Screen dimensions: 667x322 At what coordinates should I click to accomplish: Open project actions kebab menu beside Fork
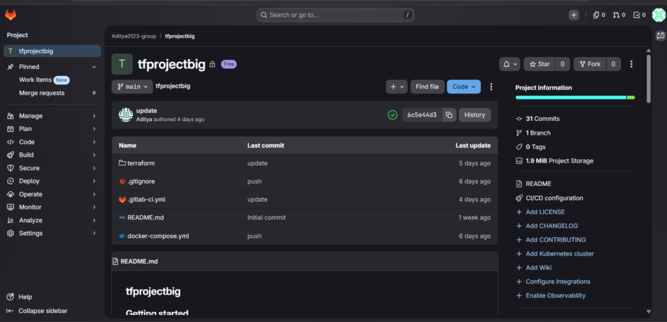coord(631,64)
